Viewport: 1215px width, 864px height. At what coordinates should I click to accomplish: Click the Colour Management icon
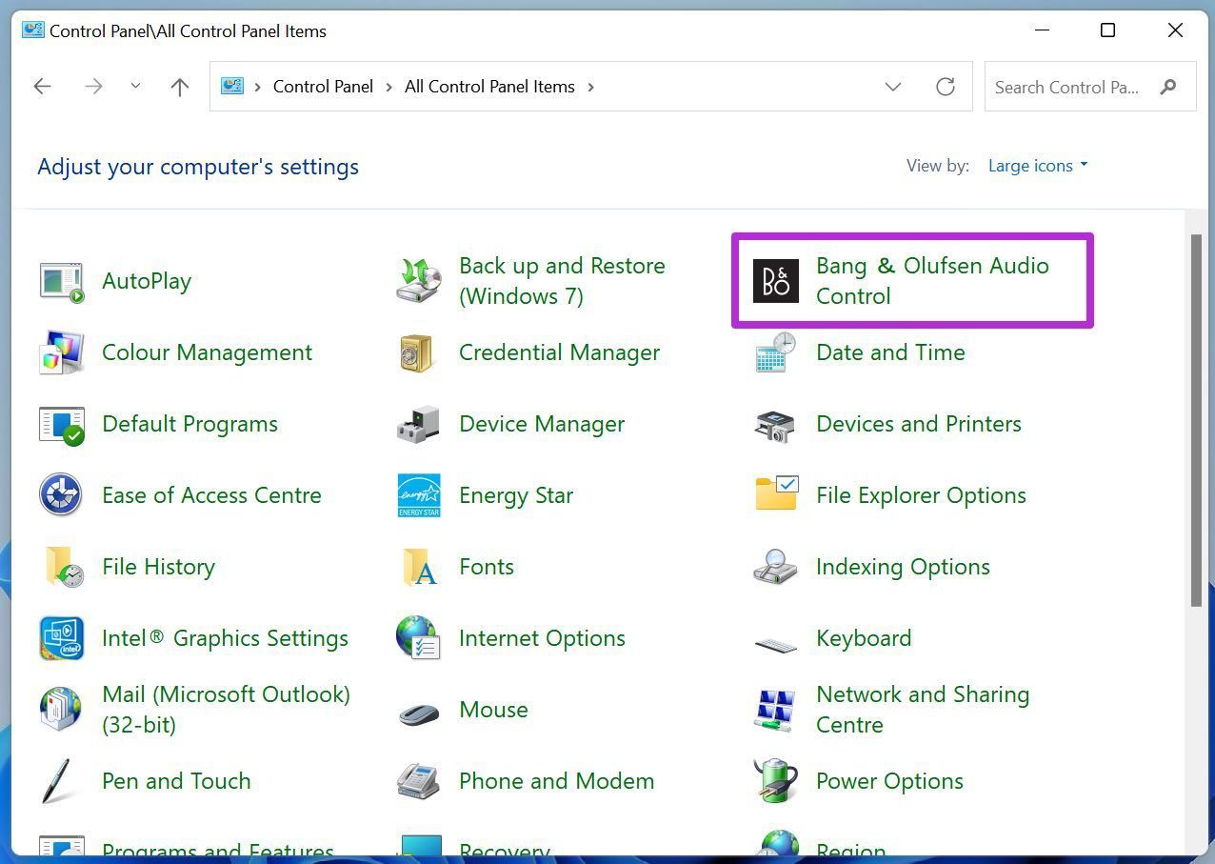pyautogui.click(x=62, y=352)
